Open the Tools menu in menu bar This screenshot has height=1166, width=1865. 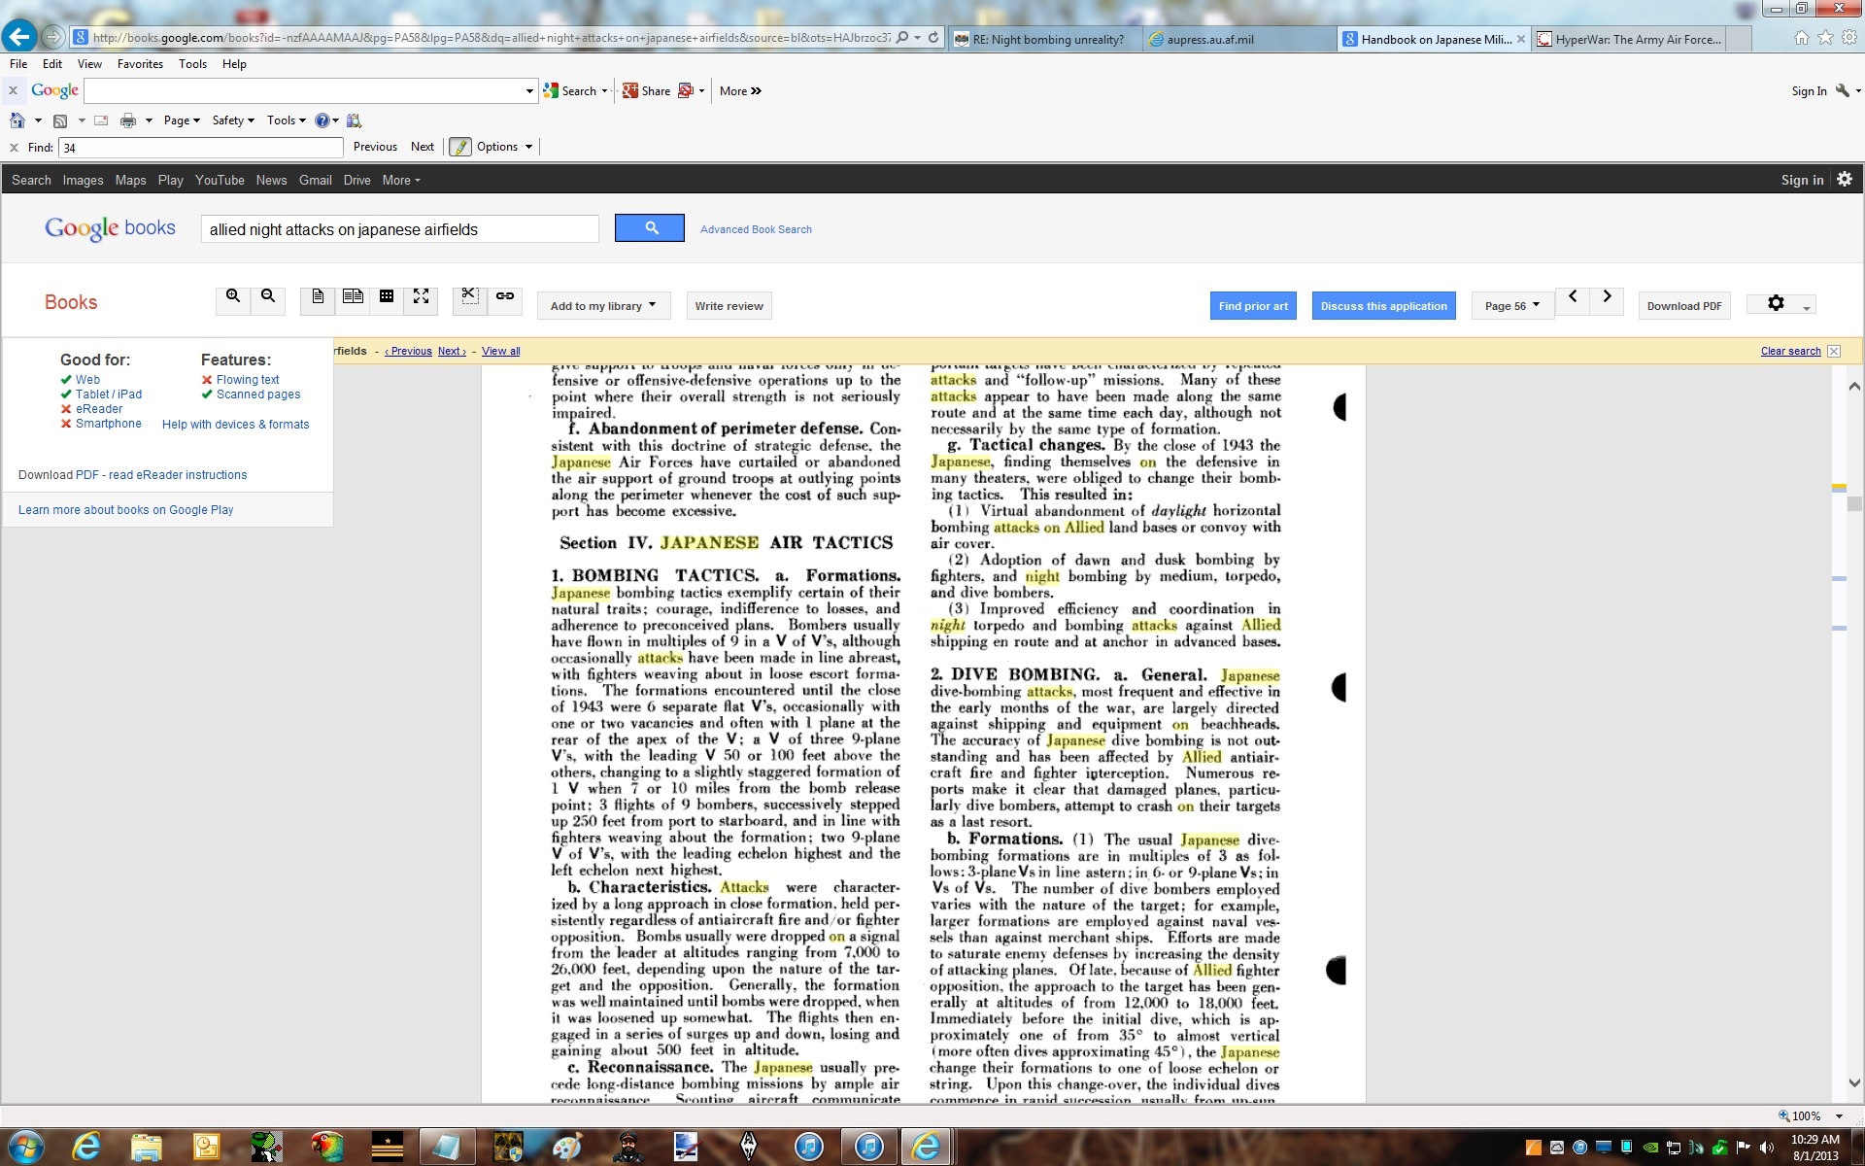192,64
